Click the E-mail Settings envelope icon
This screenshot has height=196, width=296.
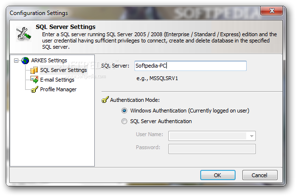tap(34, 80)
